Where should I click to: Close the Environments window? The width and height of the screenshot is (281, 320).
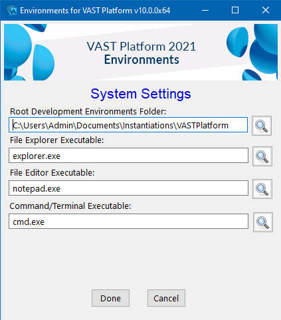(266, 10)
